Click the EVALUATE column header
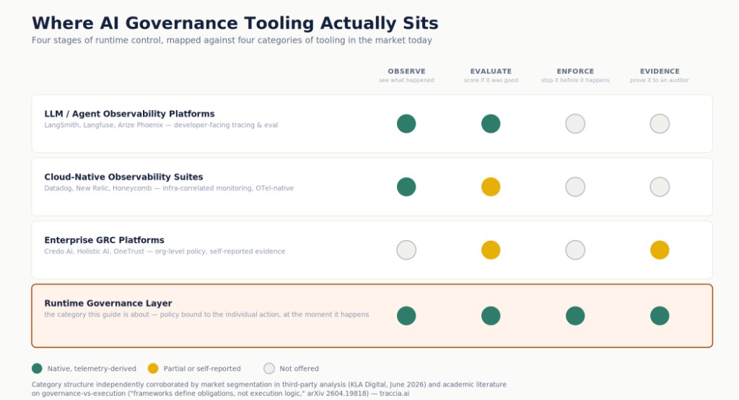739x400 pixels. (x=491, y=71)
